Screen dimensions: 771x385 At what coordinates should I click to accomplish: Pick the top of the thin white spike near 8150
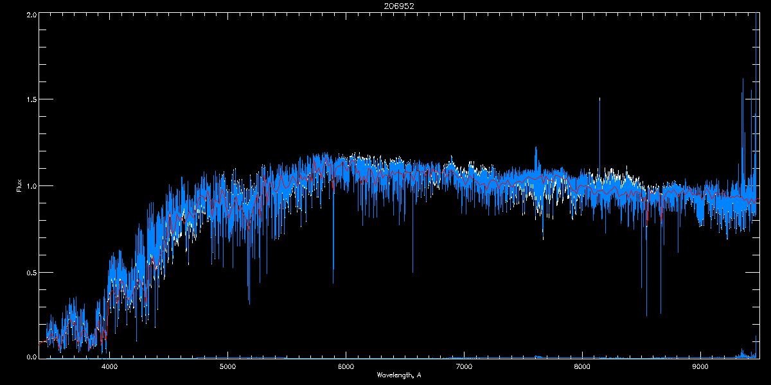tap(599, 98)
